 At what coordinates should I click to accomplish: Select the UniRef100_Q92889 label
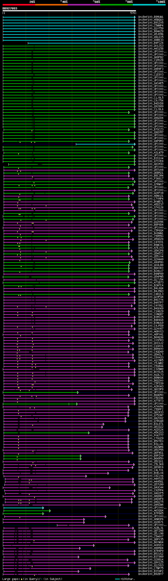(151, 106)
